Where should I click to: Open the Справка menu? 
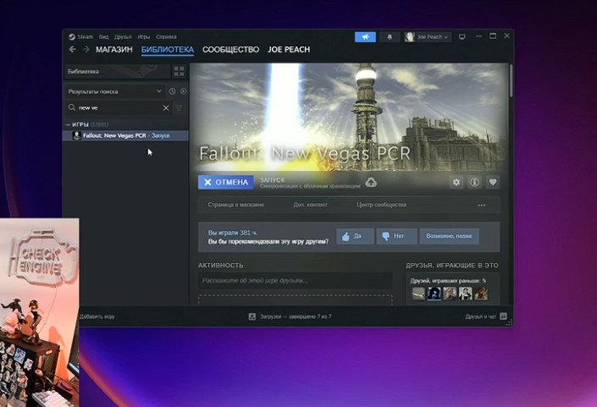[x=166, y=37]
